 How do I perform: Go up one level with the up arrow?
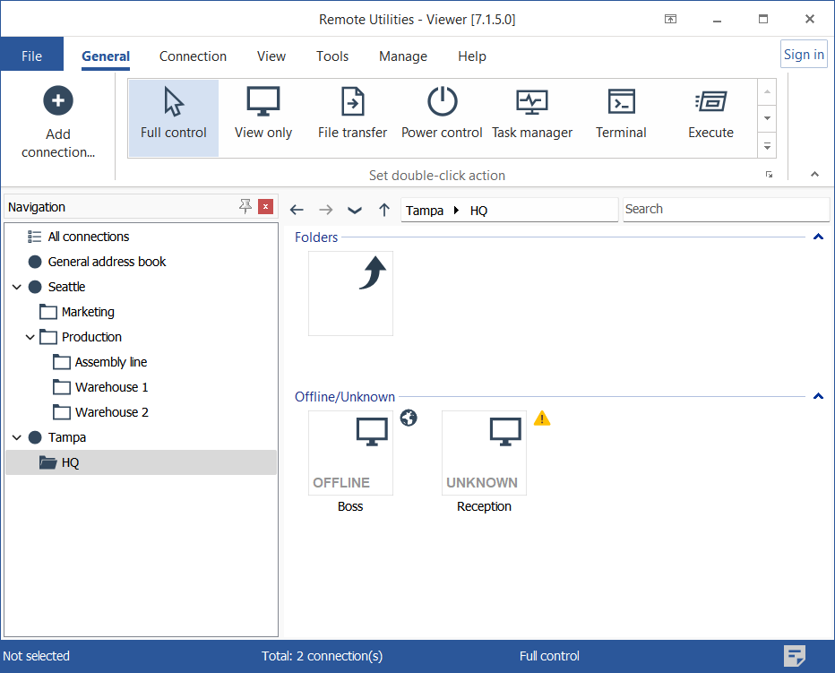[384, 210]
